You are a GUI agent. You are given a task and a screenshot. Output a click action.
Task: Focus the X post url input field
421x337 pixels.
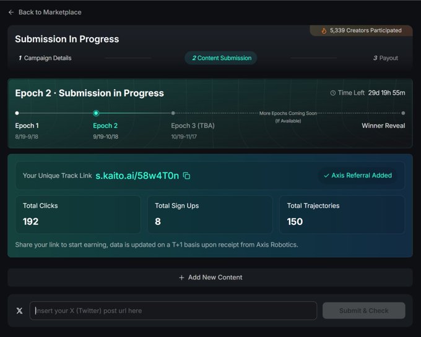pyautogui.click(x=173, y=311)
